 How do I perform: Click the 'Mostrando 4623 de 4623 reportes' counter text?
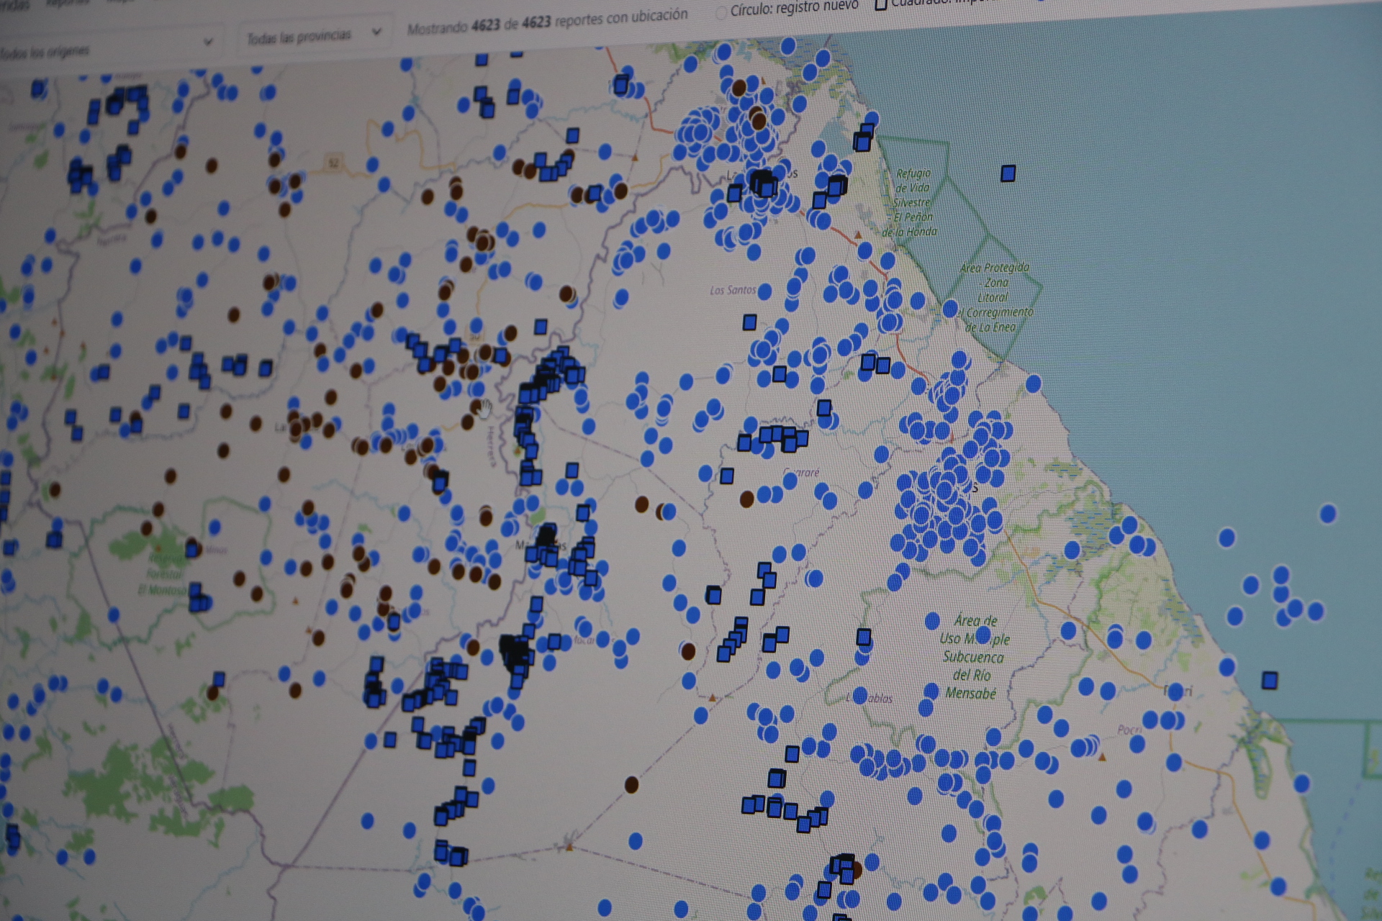tap(547, 21)
